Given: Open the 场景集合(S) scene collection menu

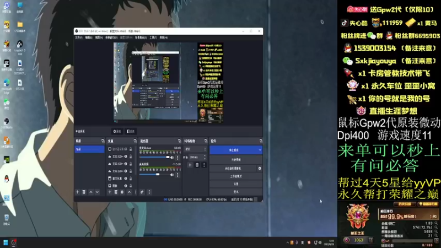Looking at the screenshot, I should (x=141, y=37).
